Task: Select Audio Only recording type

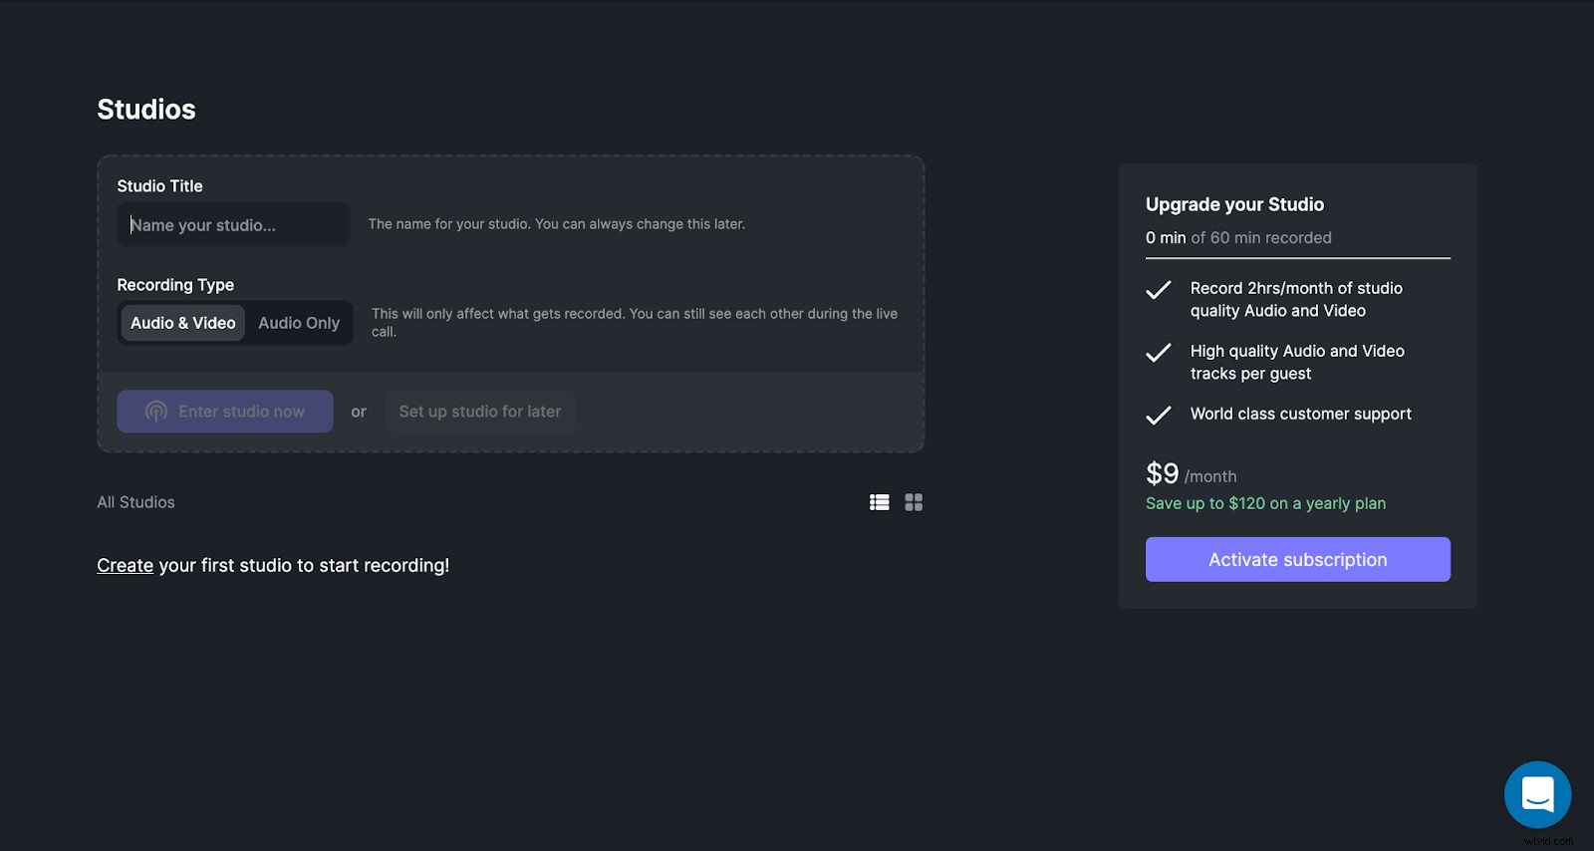Action: pos(299,323)
